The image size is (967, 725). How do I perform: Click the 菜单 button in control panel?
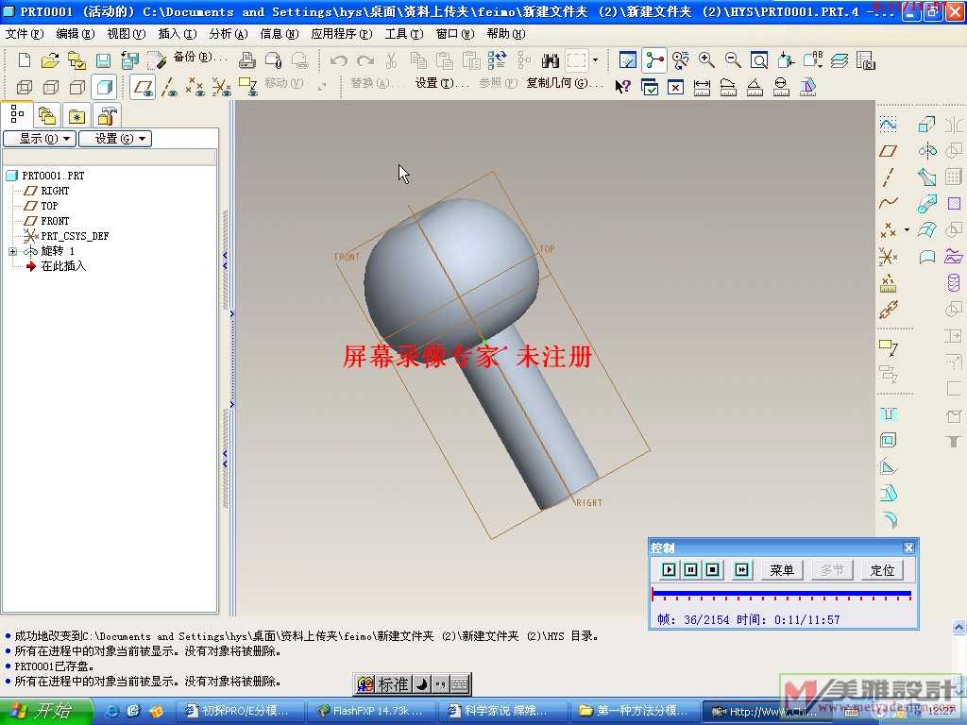782,570
